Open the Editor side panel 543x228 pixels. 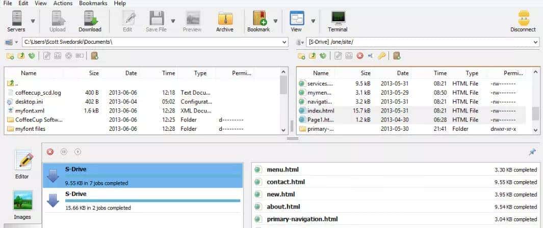pyautogui.click(x=23, y=163)
